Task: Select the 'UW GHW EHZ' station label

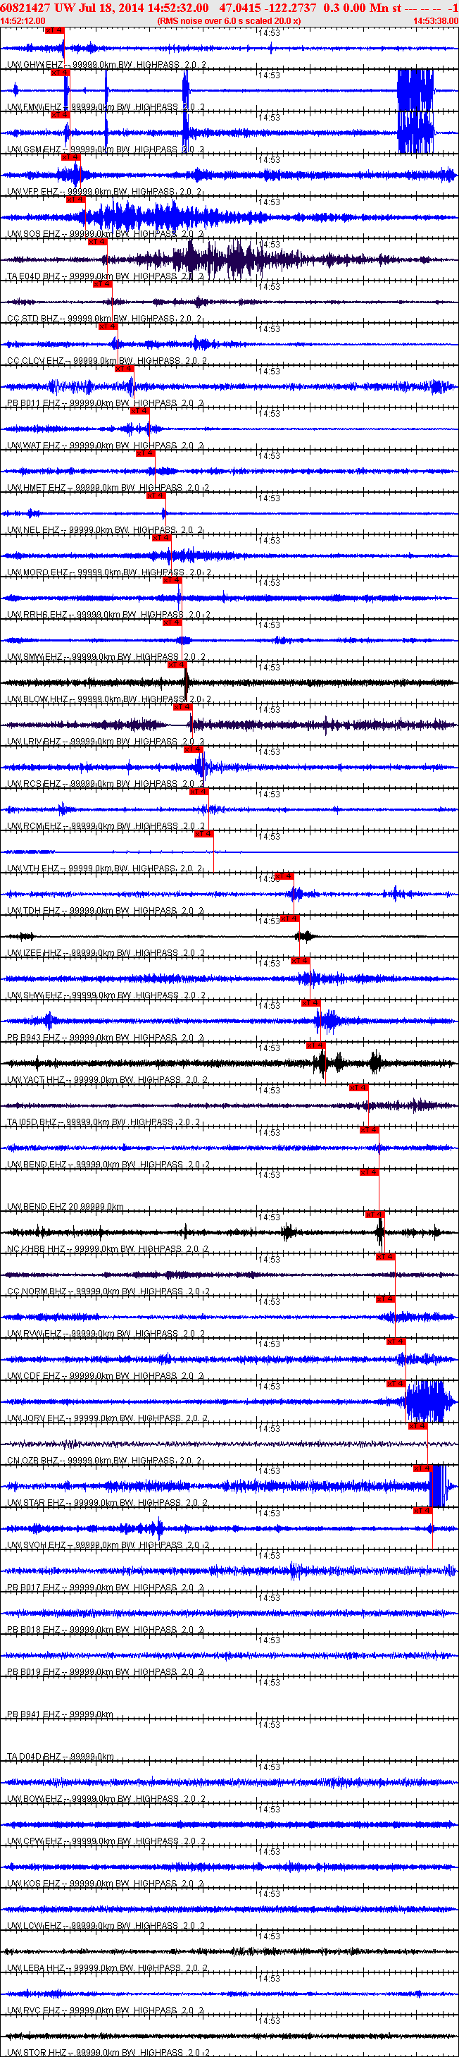Action: pos(35,65)
